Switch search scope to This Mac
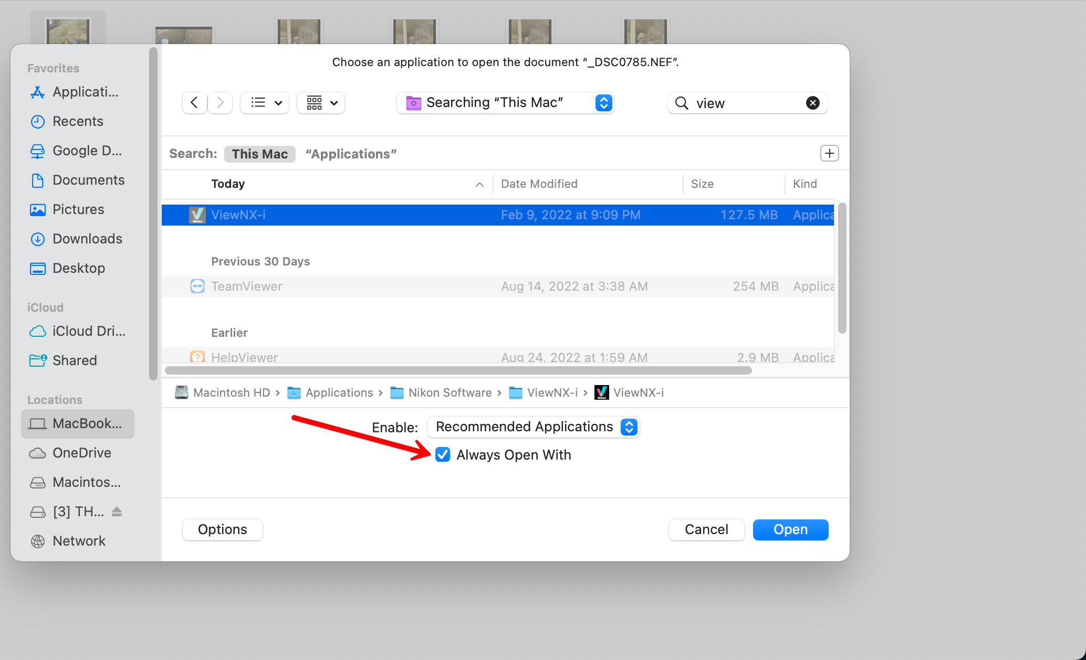 [x=259, y=154]
